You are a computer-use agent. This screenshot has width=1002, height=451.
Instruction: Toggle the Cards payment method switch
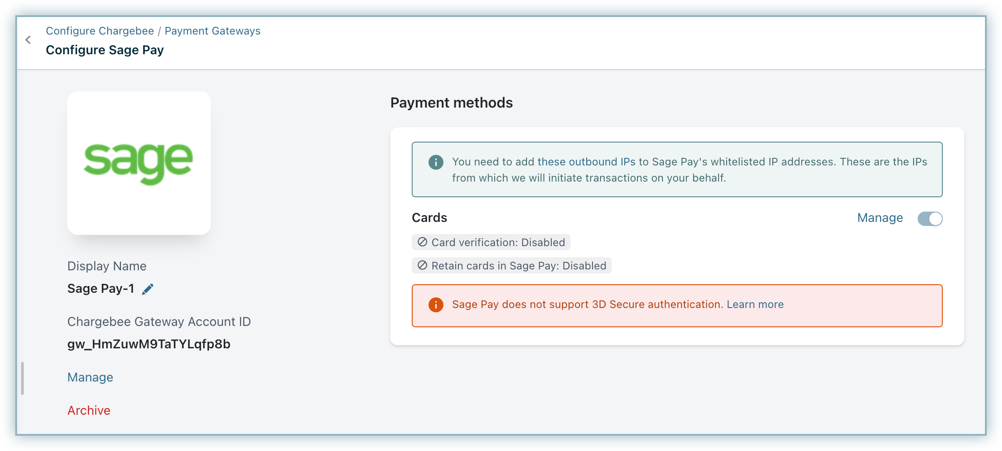tap(930, 219)
